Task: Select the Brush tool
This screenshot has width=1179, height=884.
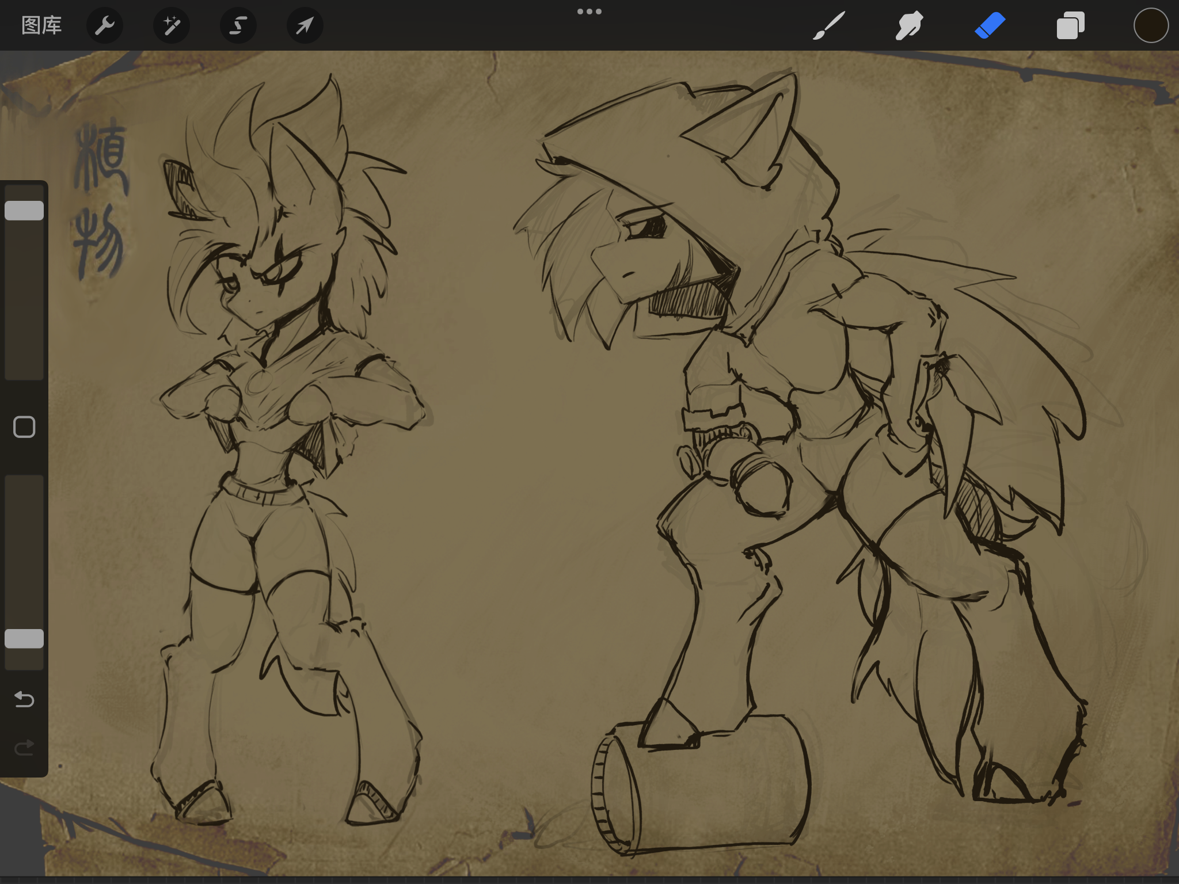Action: (829, 25)
